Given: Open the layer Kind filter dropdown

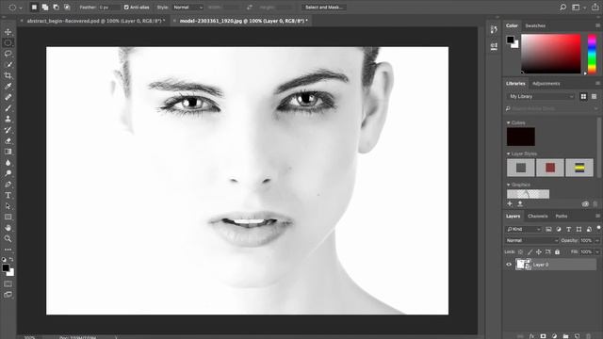Looking at the screenshot, I should 524,229.
